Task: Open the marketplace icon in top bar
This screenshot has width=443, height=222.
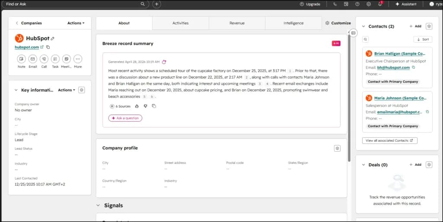Action: pos(346,4)
